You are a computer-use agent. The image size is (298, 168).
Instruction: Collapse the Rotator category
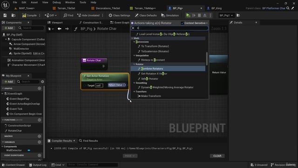coord(134,64)
